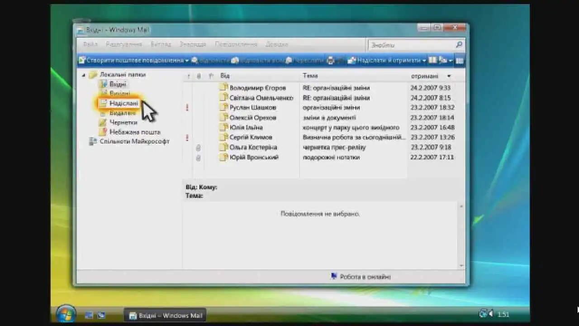
Task: Click the 24.2.2007 9:33 date cell
Action: click(x=430, y=88)
